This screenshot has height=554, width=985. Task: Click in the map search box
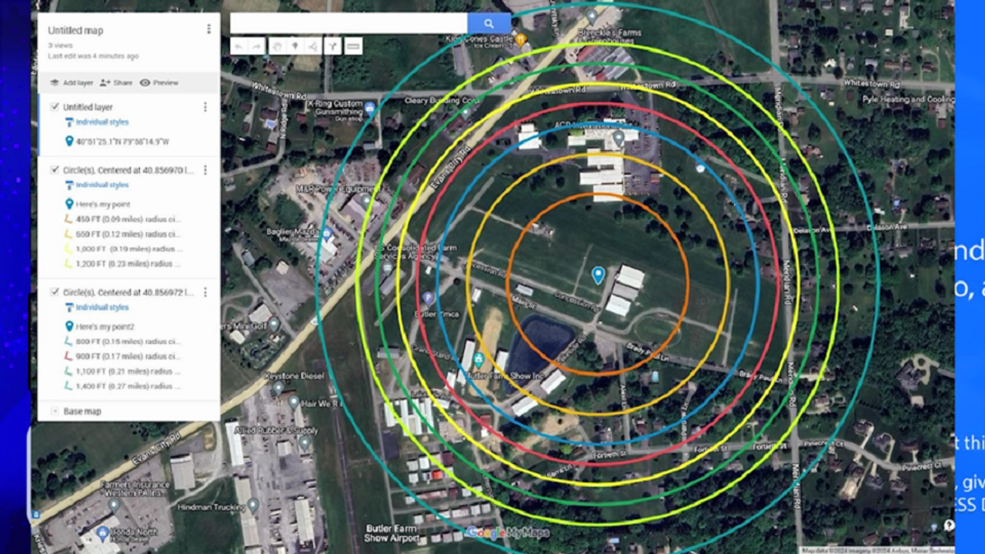pos(348,24)
